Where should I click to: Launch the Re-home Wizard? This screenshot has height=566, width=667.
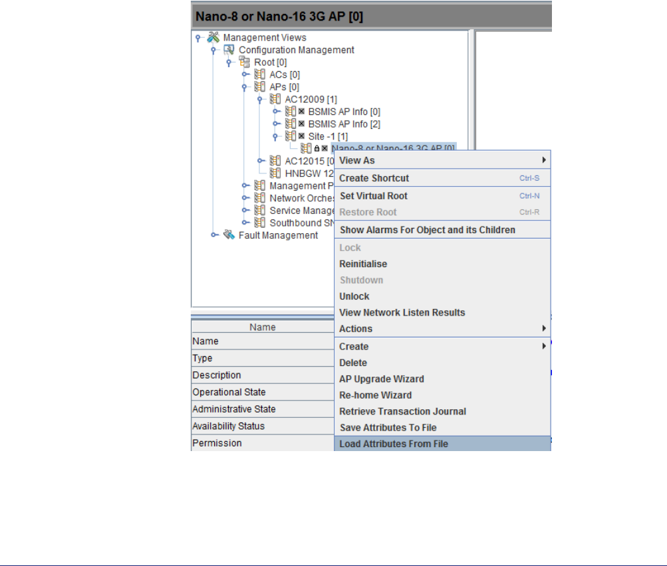pyautogui.click(x=442, y=395)
